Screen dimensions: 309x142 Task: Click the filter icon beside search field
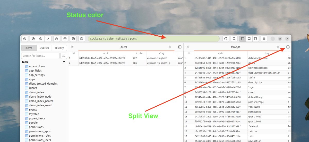click(x=64, y=56)
